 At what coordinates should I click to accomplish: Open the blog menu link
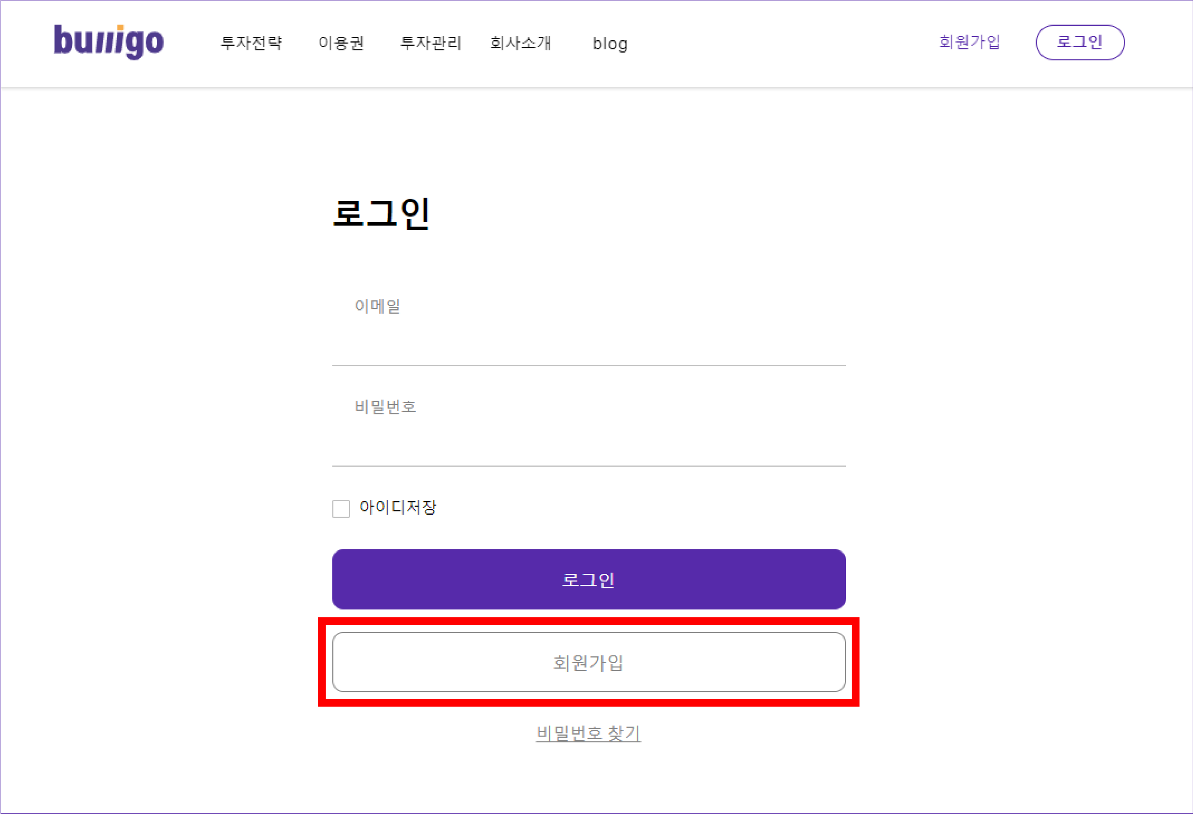(610, 44)
